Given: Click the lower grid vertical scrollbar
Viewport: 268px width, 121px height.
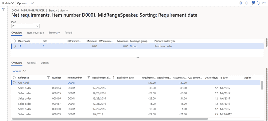Looking at the screenshot, I should pos(262,85).
